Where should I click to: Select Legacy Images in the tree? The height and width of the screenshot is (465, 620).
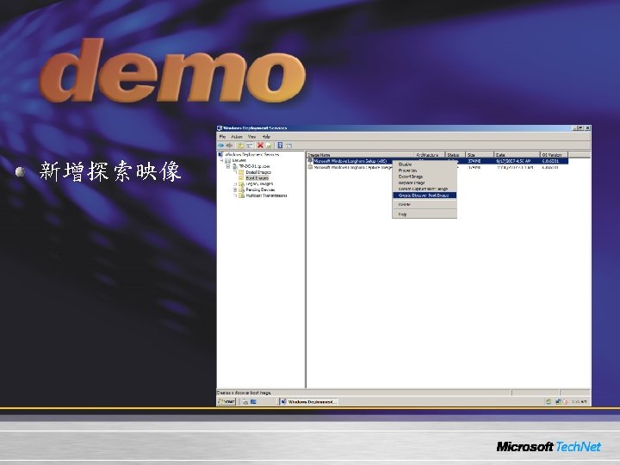click(259, 184)
